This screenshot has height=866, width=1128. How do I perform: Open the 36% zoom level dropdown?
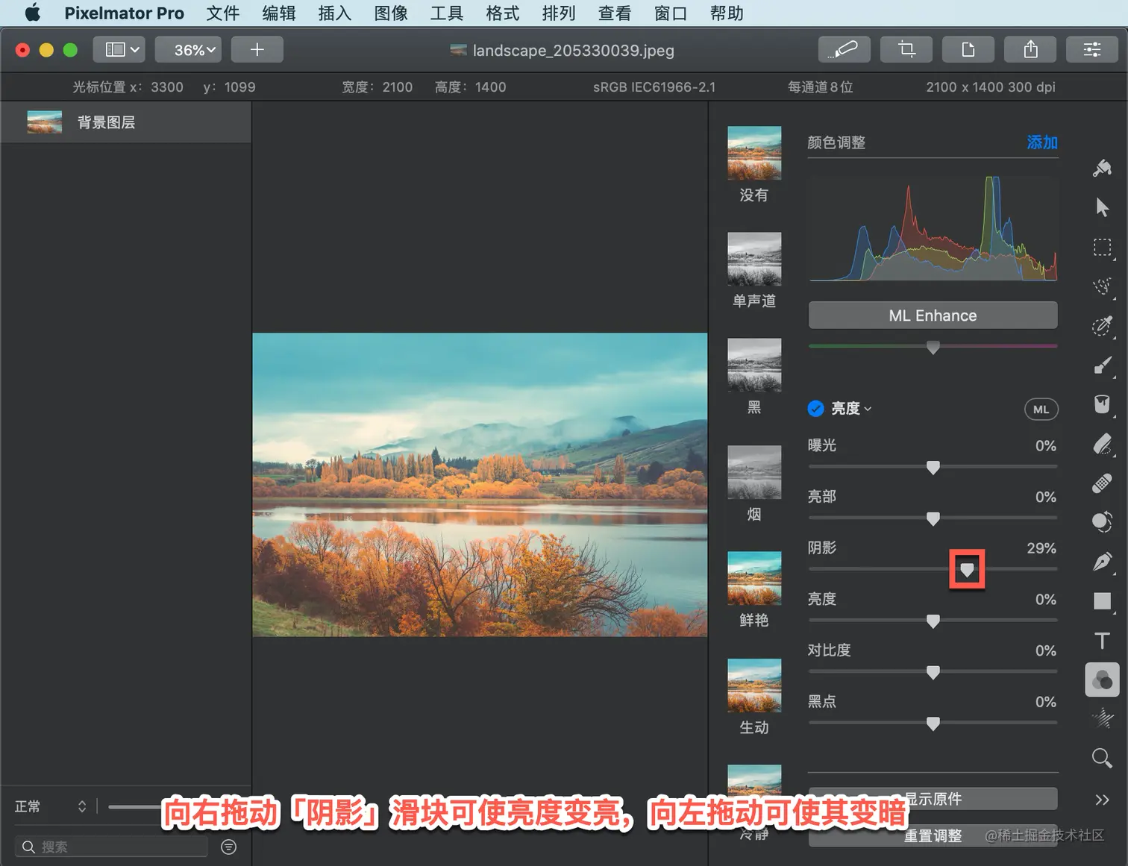click(188, 49)
